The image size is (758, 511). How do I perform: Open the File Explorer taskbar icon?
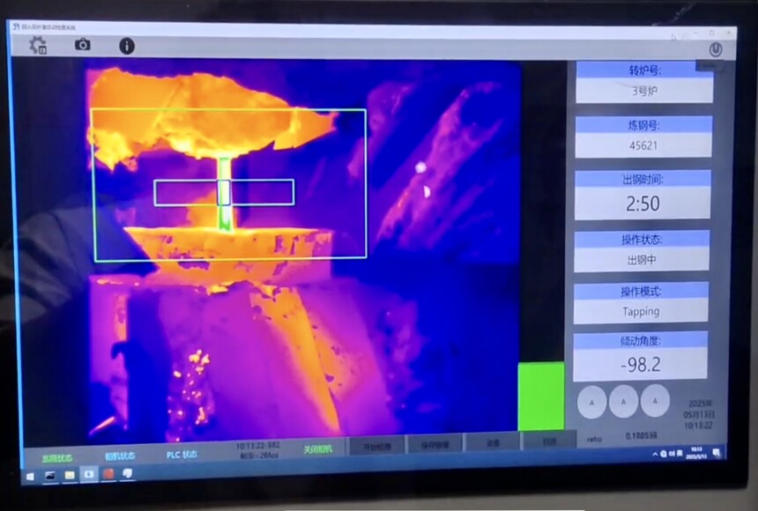70,475
